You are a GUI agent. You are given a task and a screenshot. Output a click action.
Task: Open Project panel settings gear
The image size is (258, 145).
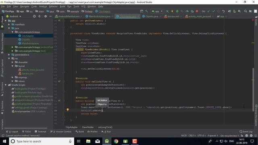point(46,16)
